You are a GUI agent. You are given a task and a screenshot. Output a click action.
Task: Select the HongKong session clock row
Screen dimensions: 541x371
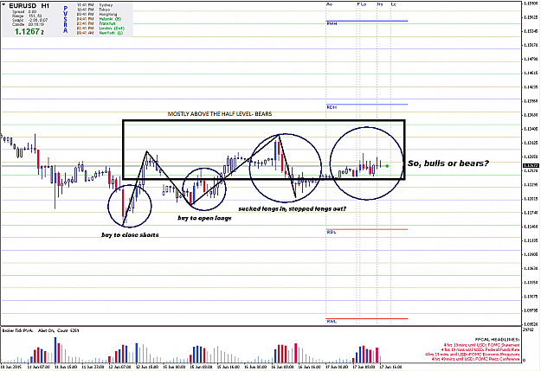tap(97, 15)
